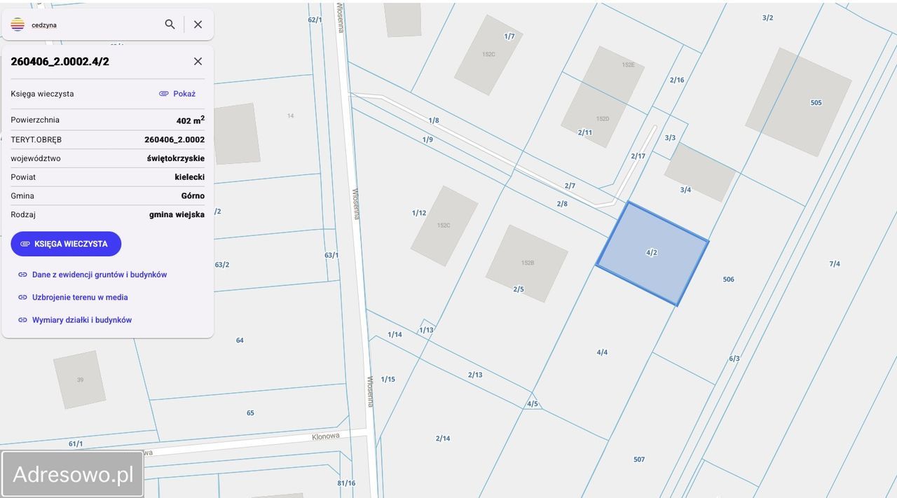Select parcel 64 on the map

click(240, 340)
